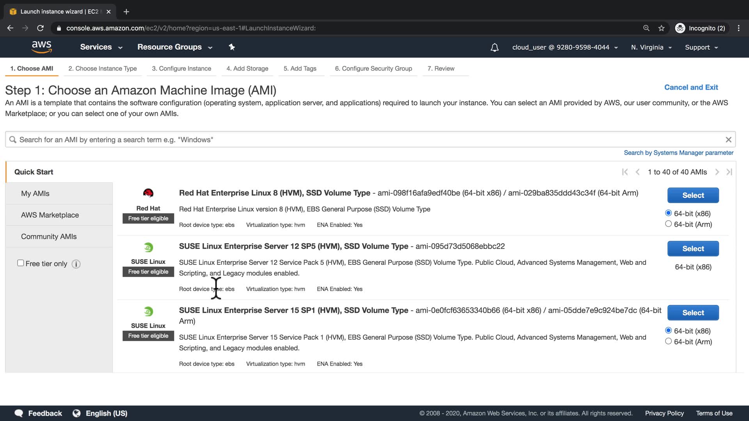Switch to Choose Instance Type step tab
749x421 pixels.
point(102,69)
